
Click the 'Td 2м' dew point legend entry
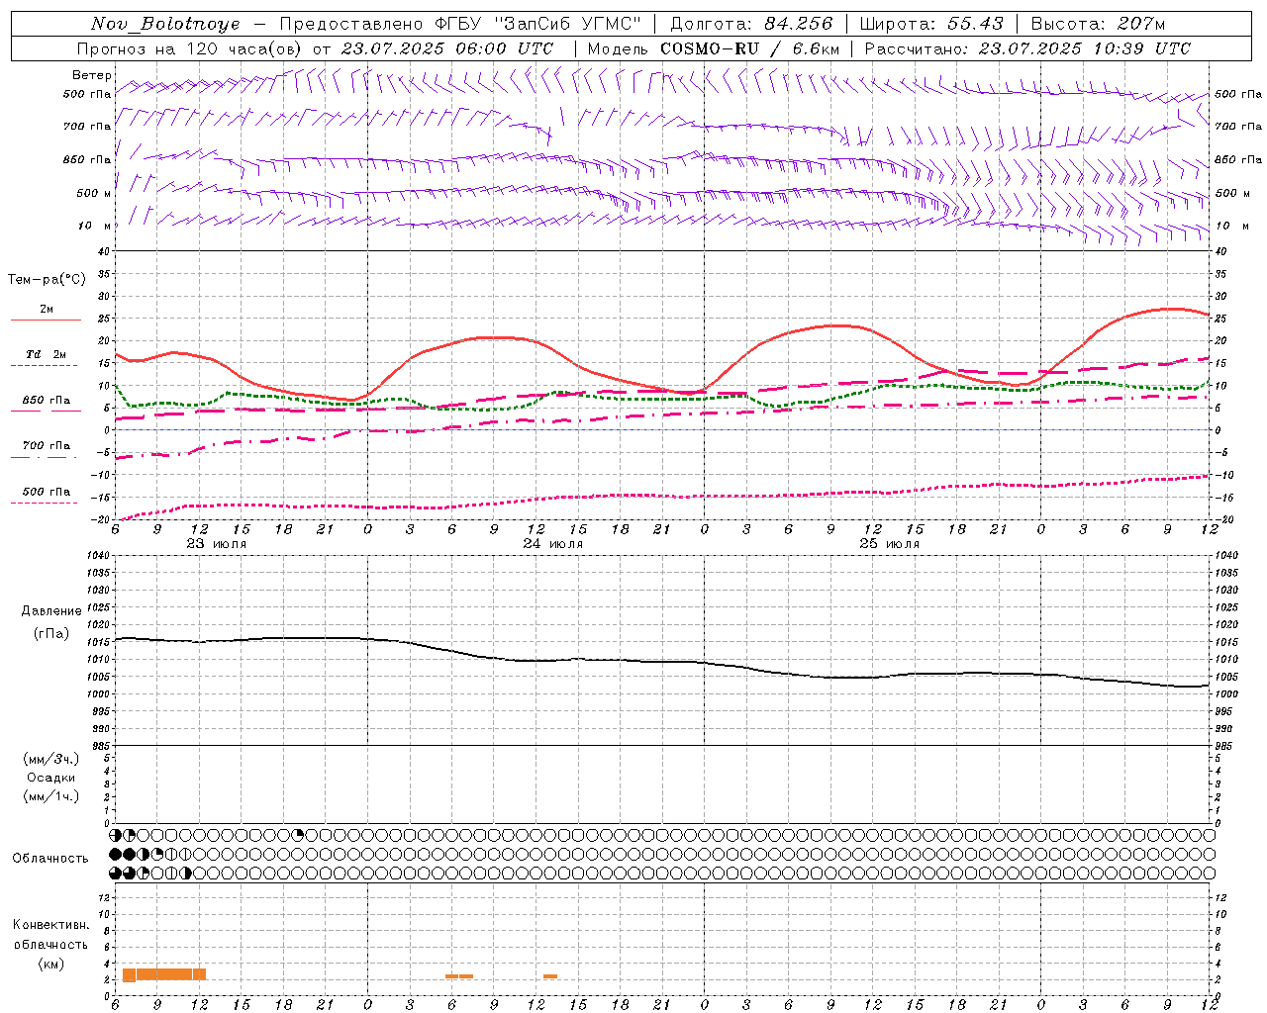pyautogui.click(x=46, y=354)
